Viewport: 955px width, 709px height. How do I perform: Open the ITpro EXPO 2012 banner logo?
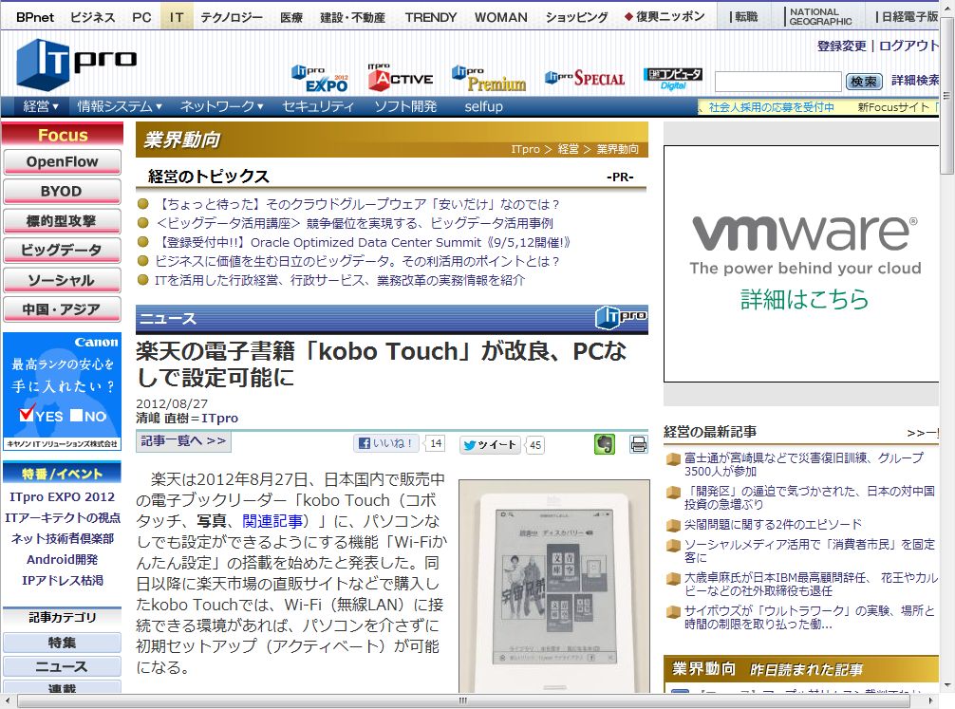[320, 79]
